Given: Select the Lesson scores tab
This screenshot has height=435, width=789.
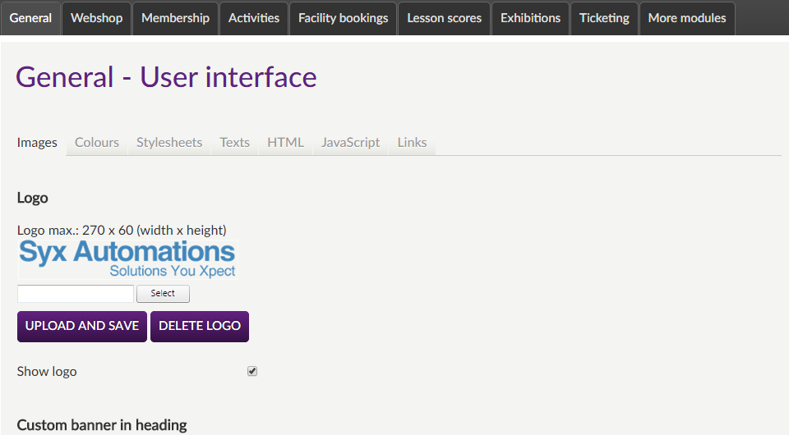Looking at the screenshot, I should 444,18.
